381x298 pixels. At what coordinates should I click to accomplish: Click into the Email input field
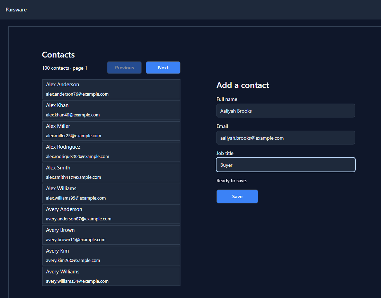285,138
